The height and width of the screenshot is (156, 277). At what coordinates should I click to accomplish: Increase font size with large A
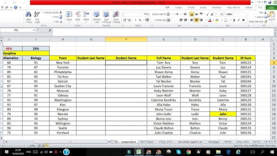(x=212, y=14)
